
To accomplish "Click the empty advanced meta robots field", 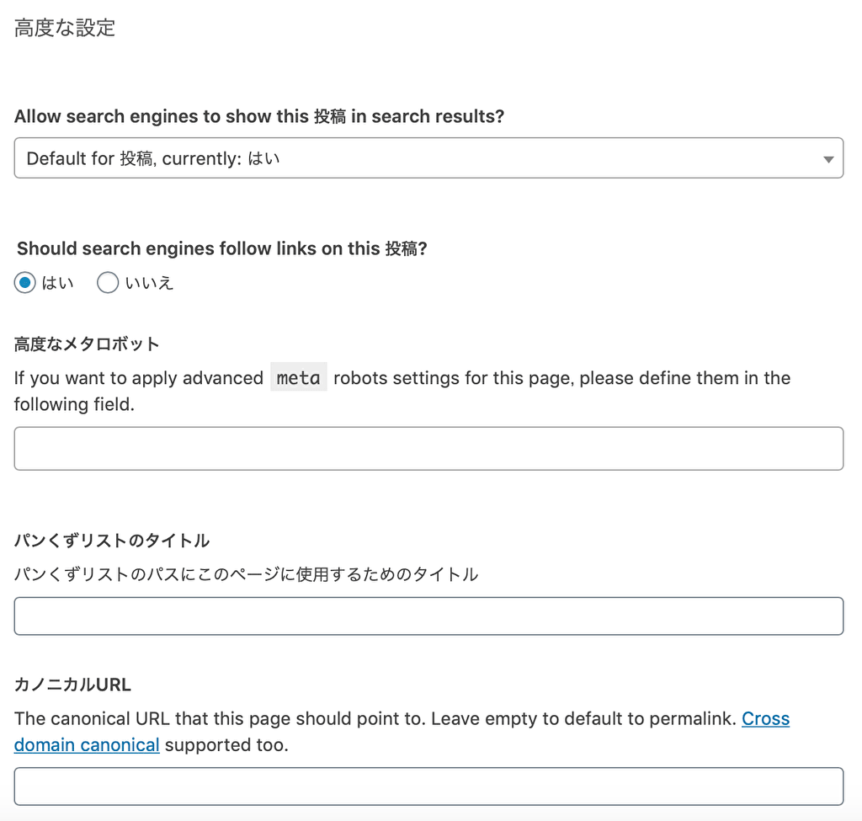I will 429,448.
